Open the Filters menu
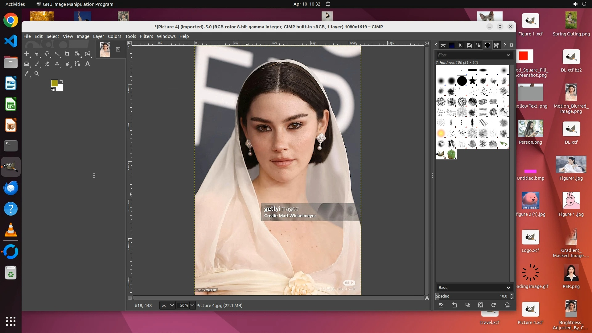This screenshot has height=333, width=592. tap(146, 36)
